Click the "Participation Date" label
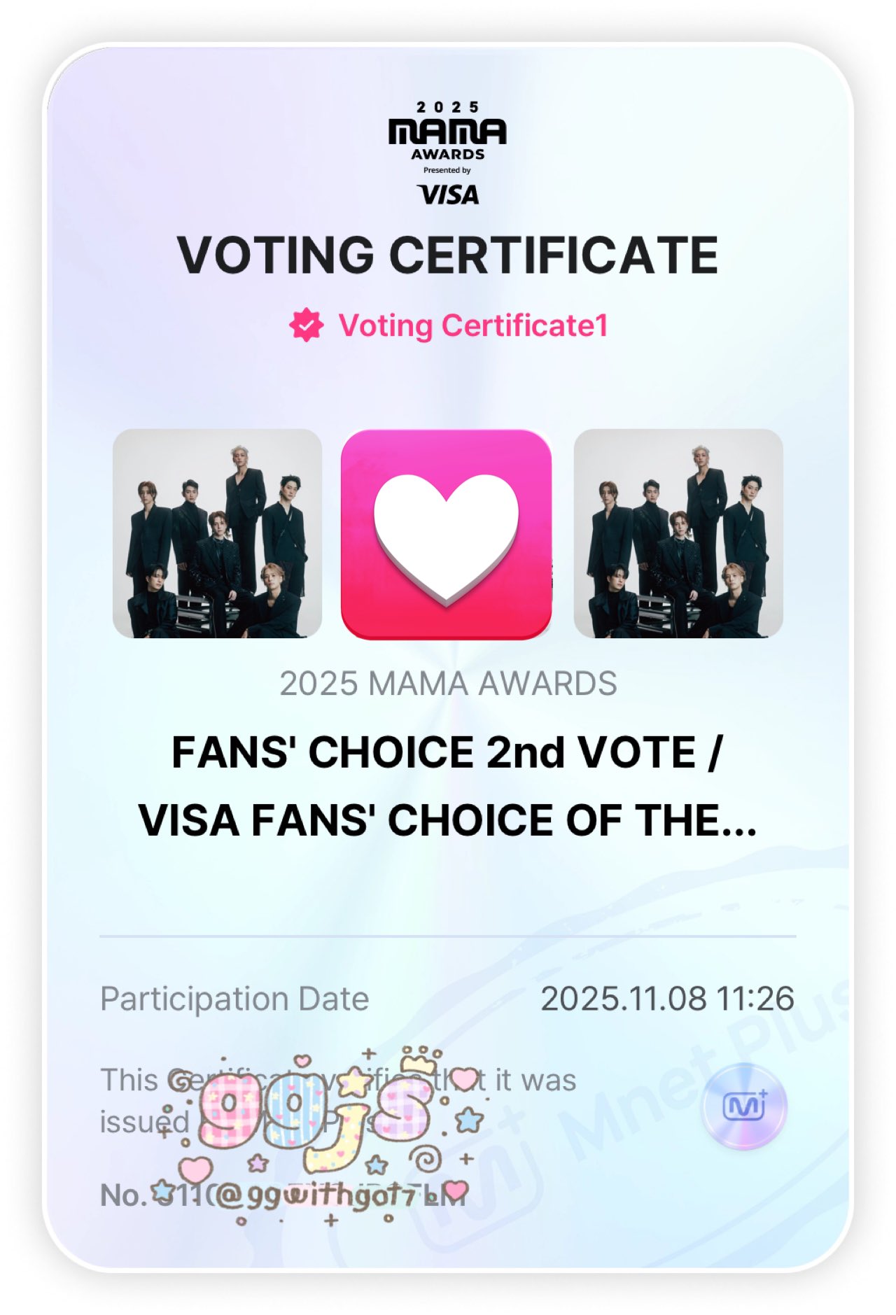 coord(234,999)
